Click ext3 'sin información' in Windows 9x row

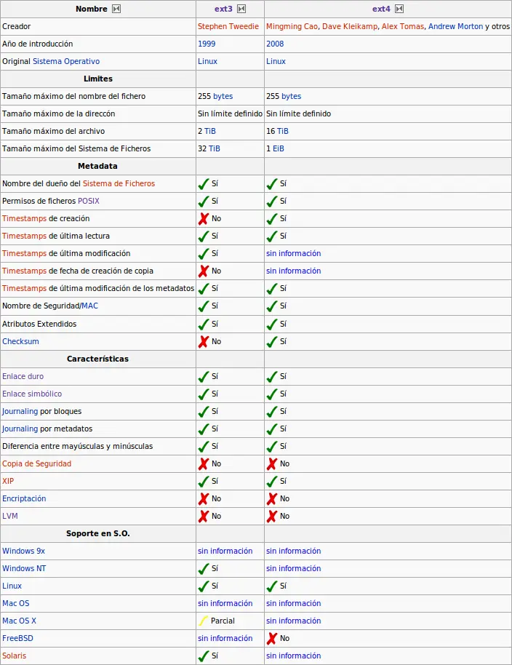[225, 551]
